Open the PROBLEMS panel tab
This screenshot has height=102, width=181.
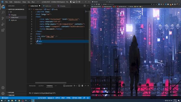(x=32, y=86)
